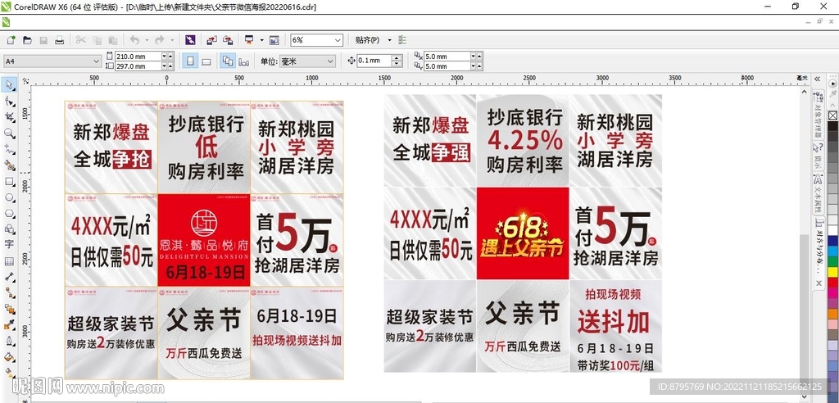Select the Ellipse tool
The width and height of the screenshot is (839, 403).
pos(10,197)
